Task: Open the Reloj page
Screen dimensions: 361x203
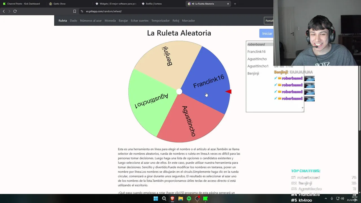Action: click(x=176, y=21)
